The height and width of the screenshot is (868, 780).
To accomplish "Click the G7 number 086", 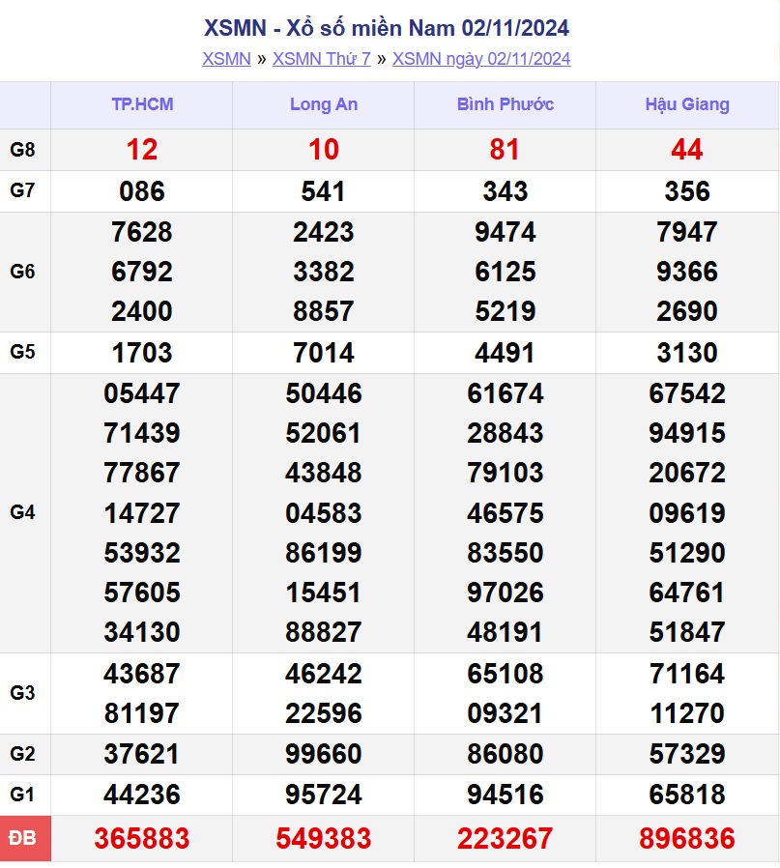I will (142, 191).
